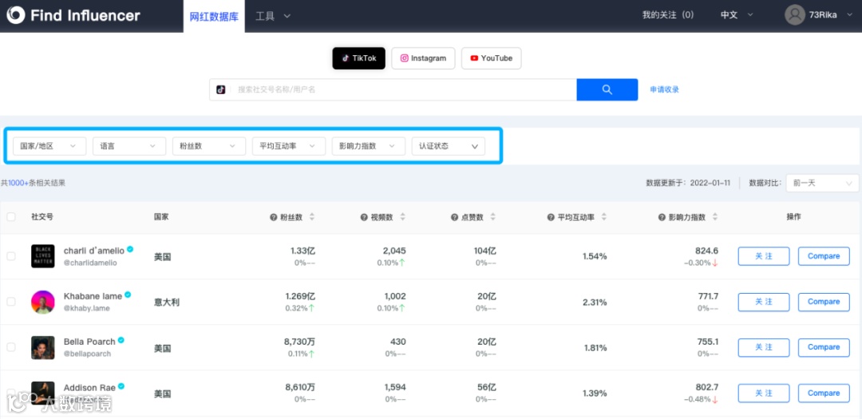
Task: Click 关注 button for Khabane lame
Action: point(764,302)
